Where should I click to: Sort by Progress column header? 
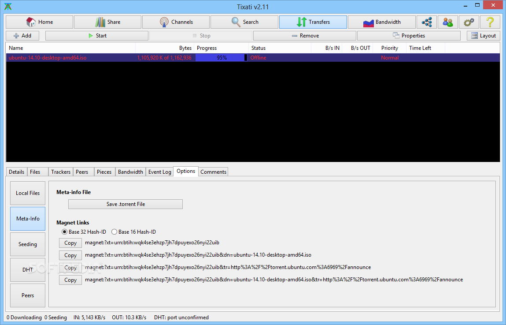click(221, 48)
